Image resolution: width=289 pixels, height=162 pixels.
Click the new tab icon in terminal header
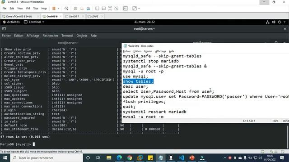click(x=4, y=29)
